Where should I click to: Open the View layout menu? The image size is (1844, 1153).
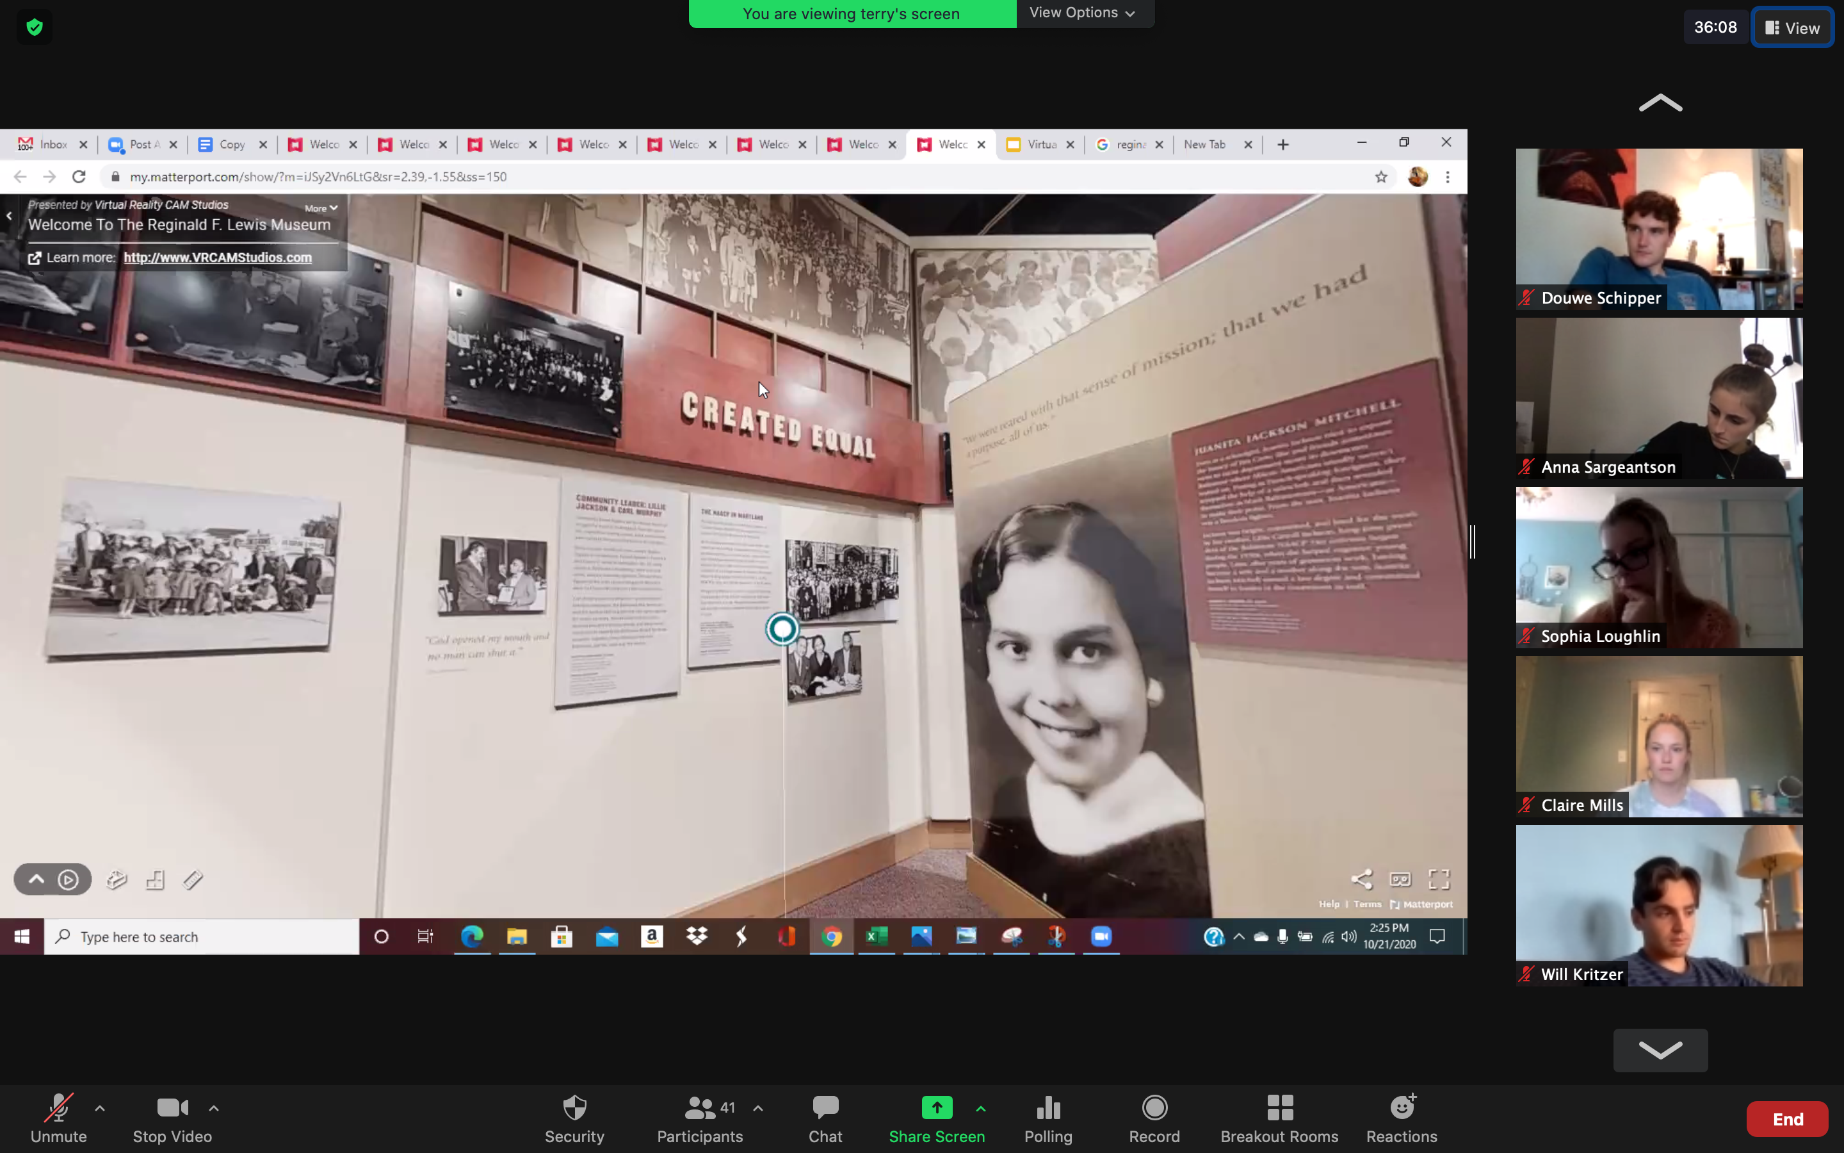[1791, 28]
